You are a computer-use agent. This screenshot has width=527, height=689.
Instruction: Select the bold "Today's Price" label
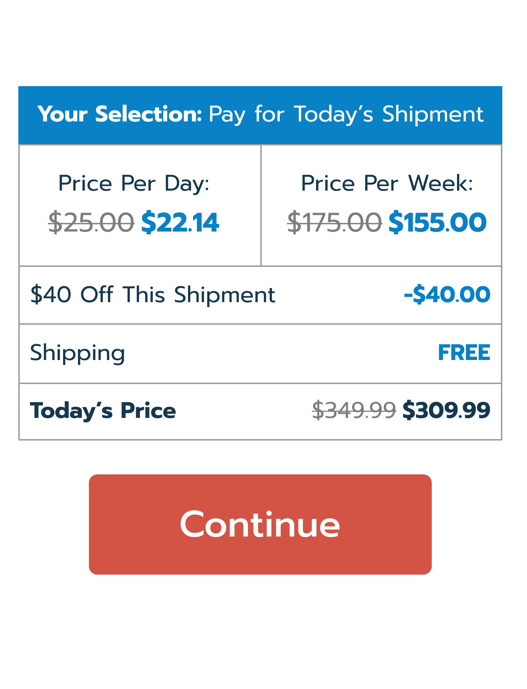coord(103,411)
